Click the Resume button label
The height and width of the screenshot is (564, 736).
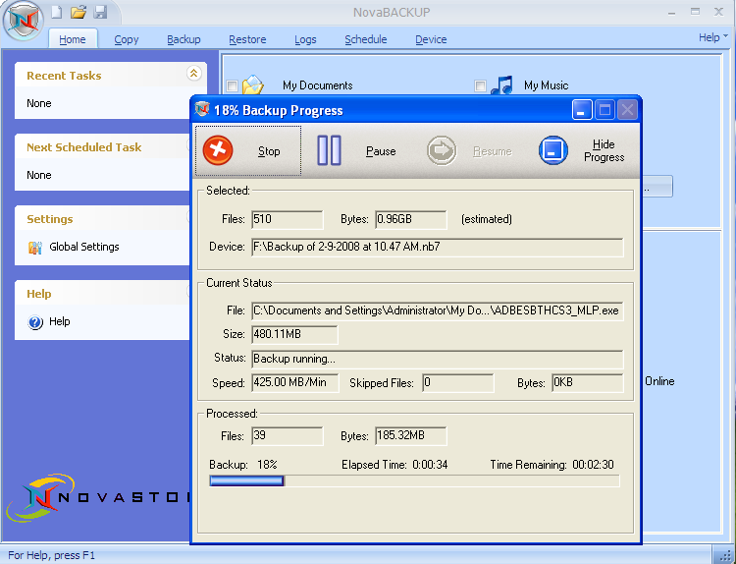[x=493, y=151]
